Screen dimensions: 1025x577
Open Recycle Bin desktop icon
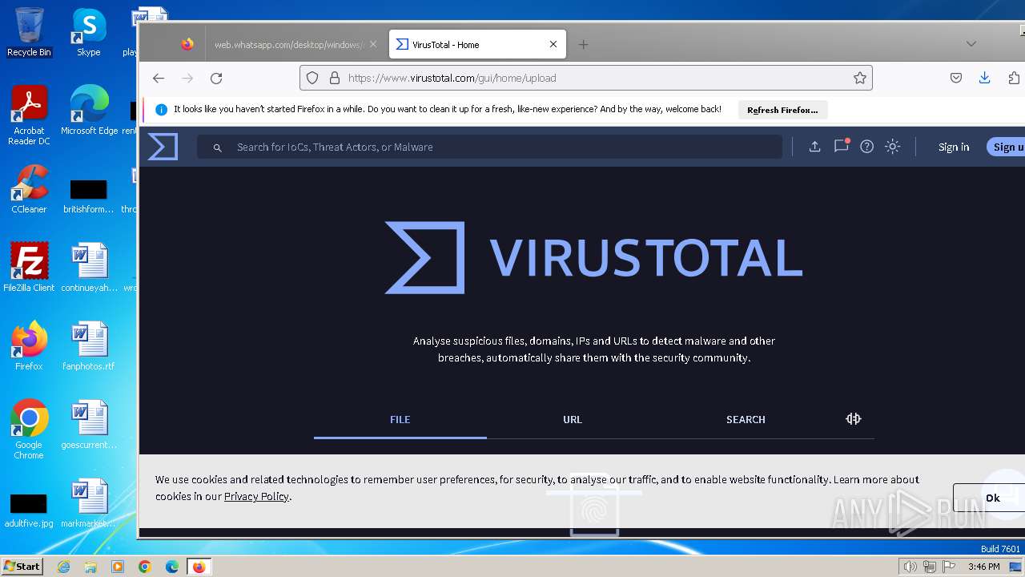tap(29, 32)
